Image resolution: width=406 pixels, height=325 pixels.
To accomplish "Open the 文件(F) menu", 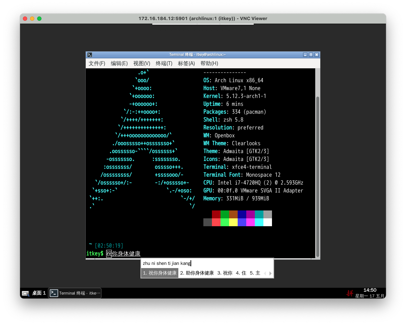I will [x=96, y=64].
